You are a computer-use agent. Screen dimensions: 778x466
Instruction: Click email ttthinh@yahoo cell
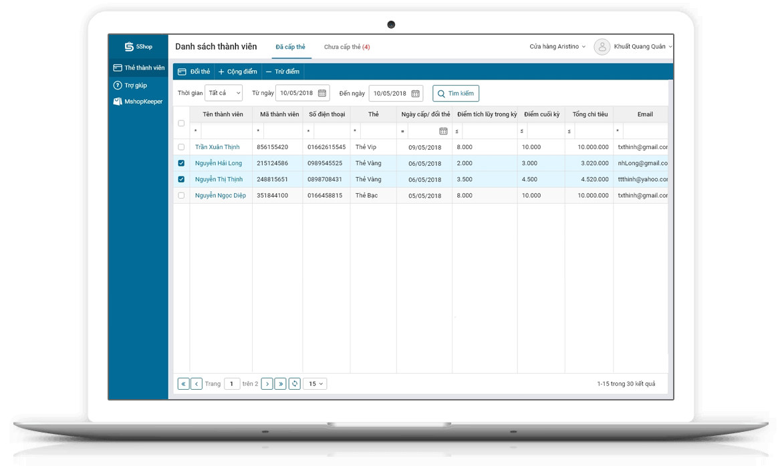(642, 179)
